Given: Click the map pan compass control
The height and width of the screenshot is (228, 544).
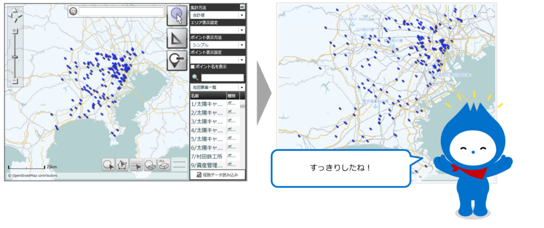Looking at the screenshot, I should coord(15,15).
